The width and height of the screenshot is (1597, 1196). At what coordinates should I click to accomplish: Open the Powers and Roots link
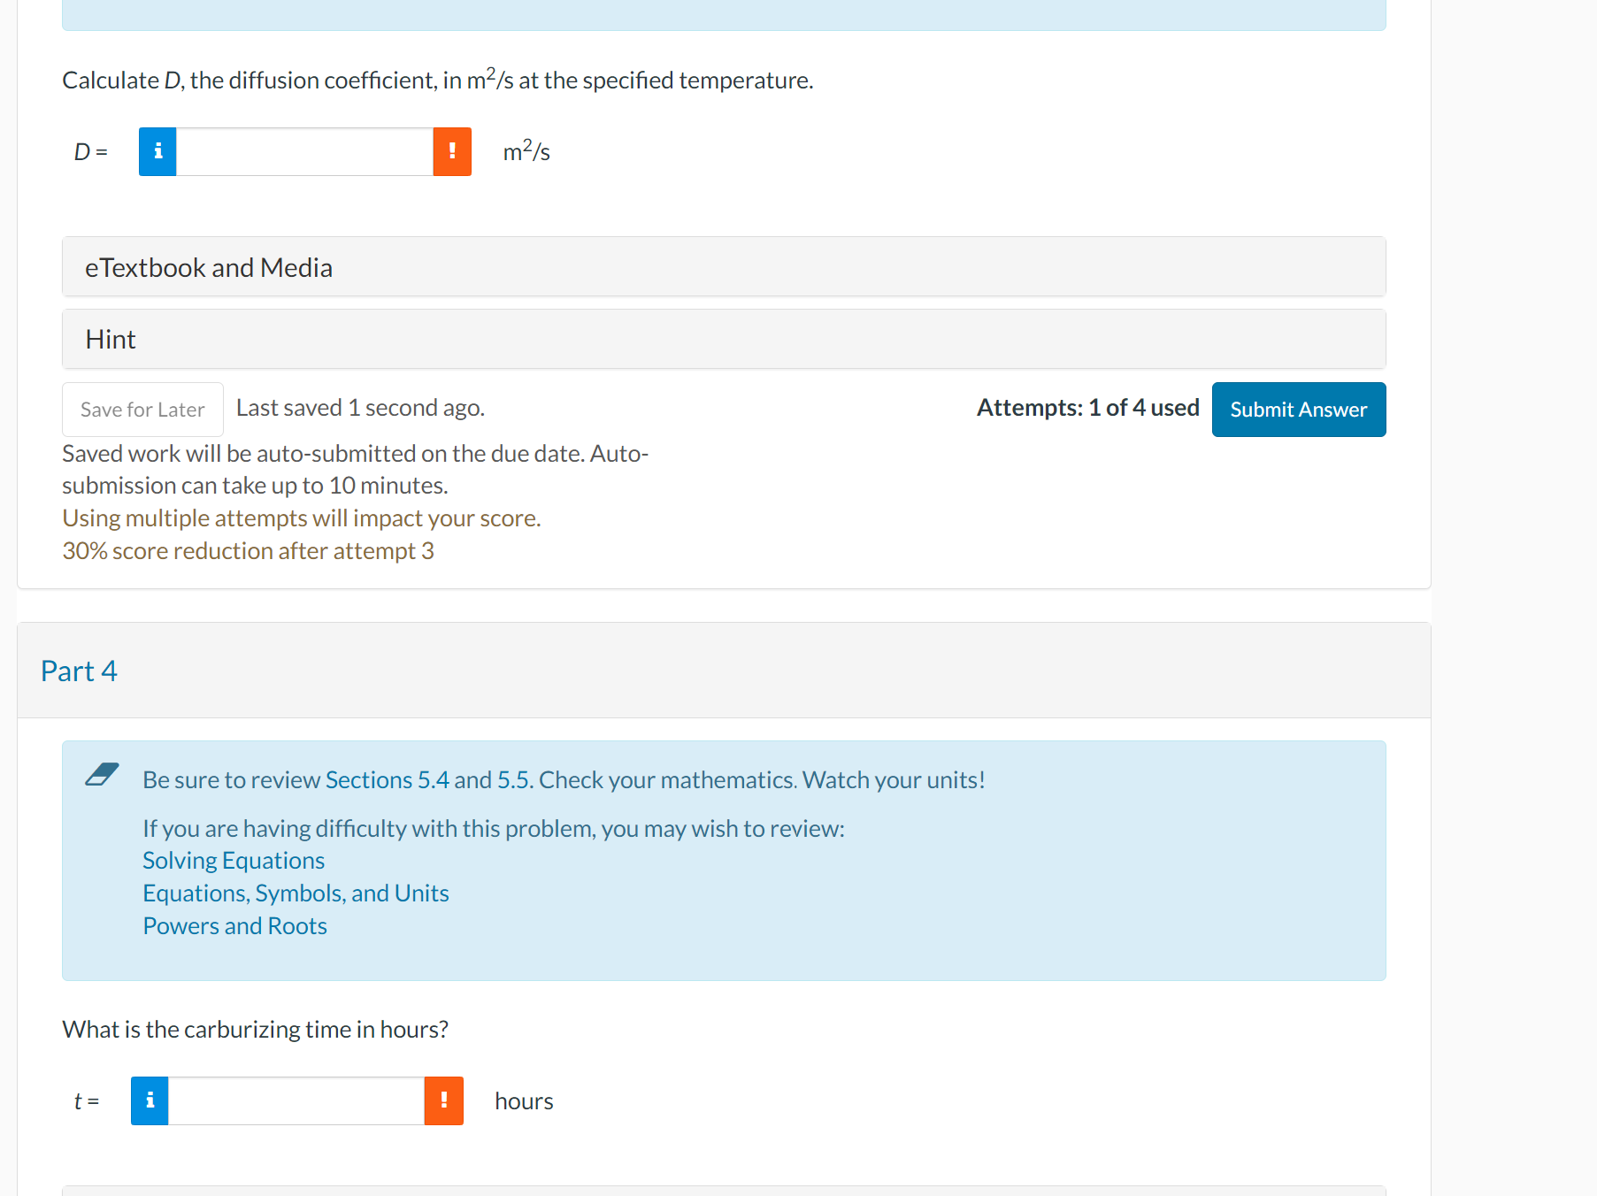pyautogui.click(x=234, y=924)
